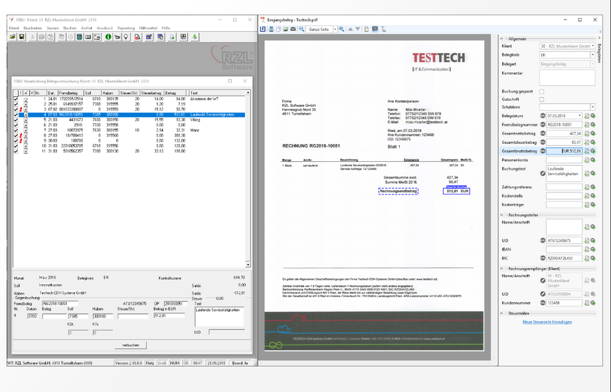This screenshot has height=392, width=611.
Task: Click the Print icon in the PDF viewer toolbar
Action: pos(271,29)
